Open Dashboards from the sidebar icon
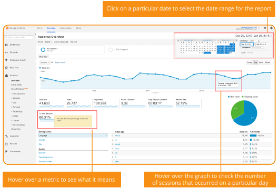The height and width of the screenshot is (189, 279). coord(6,45)
